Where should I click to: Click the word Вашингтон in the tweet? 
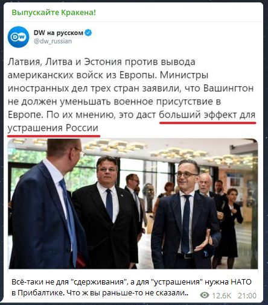[x=228, y=89]
